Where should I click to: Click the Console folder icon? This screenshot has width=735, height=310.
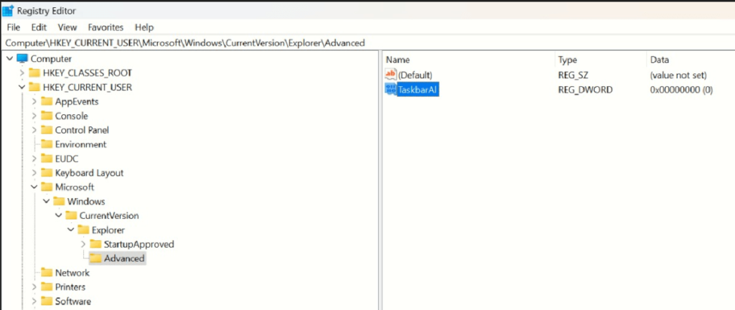click(x=47, y=116)
